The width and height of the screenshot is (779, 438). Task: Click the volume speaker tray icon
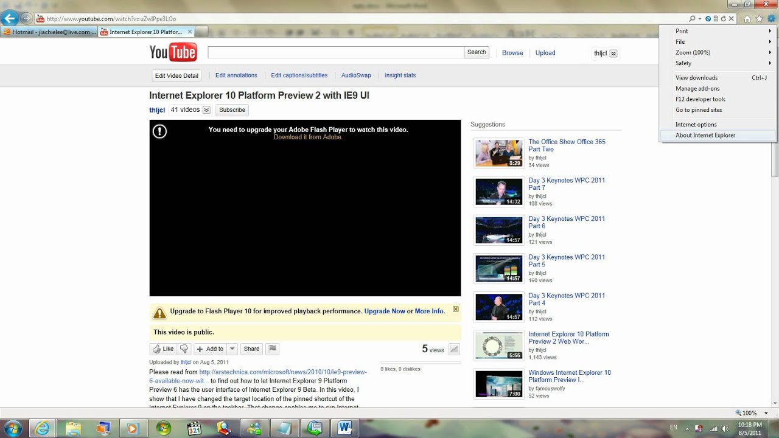tap(725, 428)
